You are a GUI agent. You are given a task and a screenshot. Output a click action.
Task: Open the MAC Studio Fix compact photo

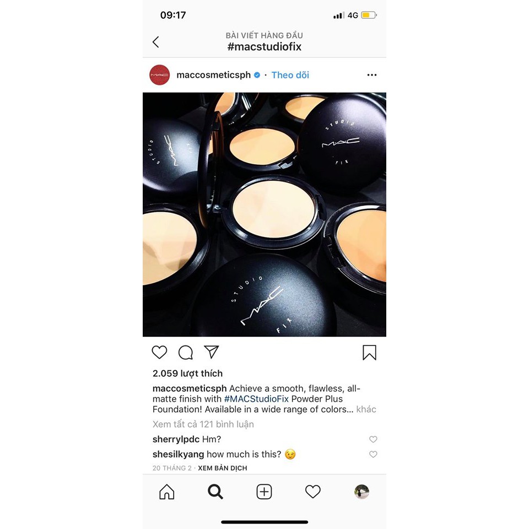tap(264, 214)
